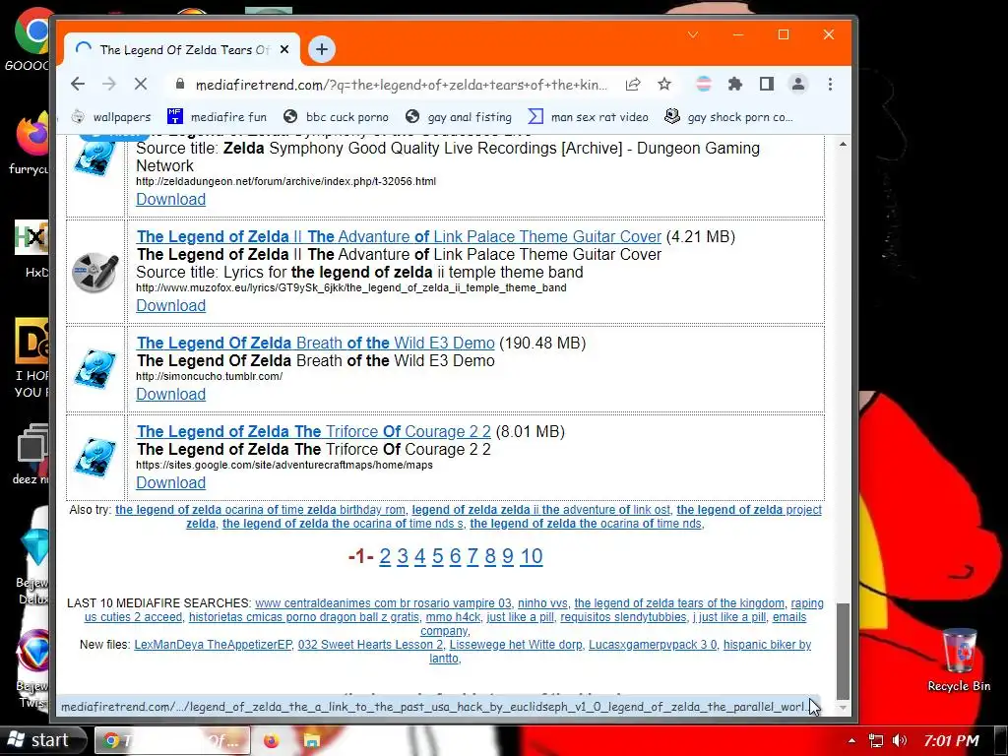Open the Recycle Bin
The height and width of the screenshot is (756, 1008).
[x=959, y=661]
